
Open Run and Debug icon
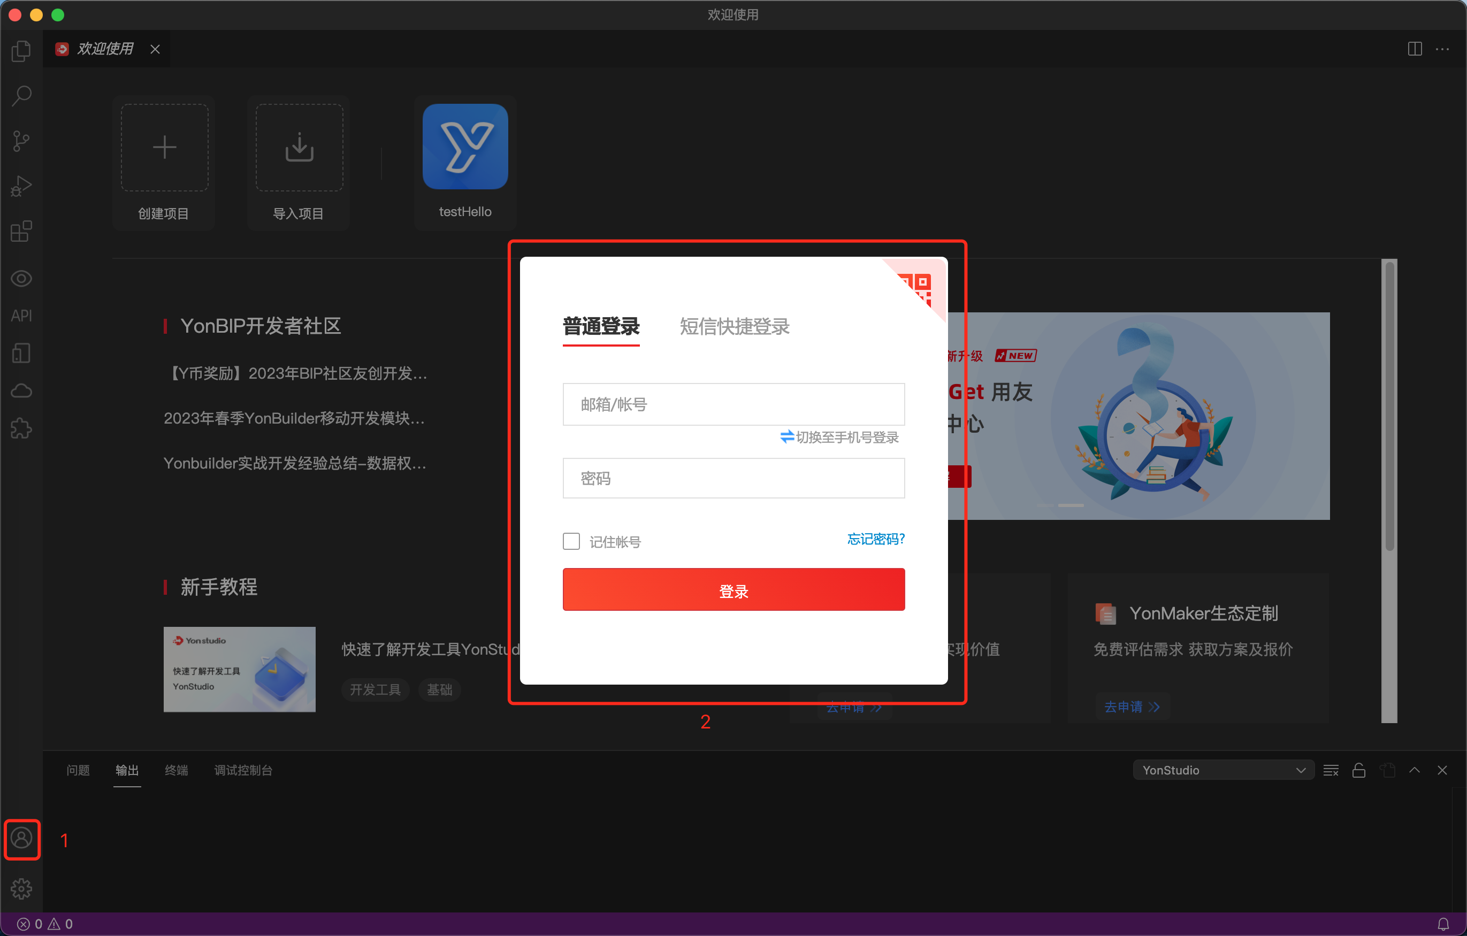(x=21, y=186)
